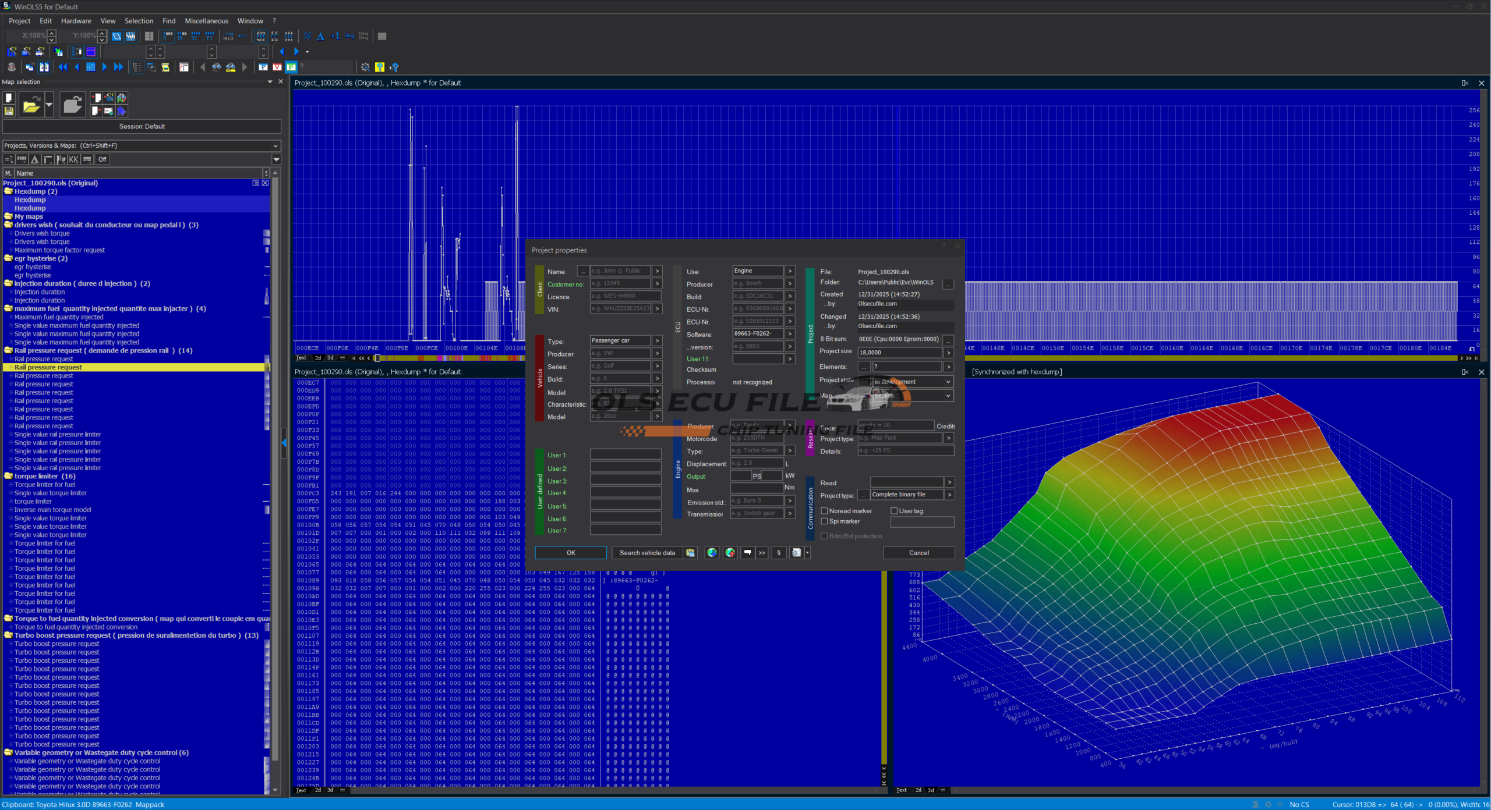
Task: Select the 16-bit display mode icon
Action: click(x=181, y=36)
